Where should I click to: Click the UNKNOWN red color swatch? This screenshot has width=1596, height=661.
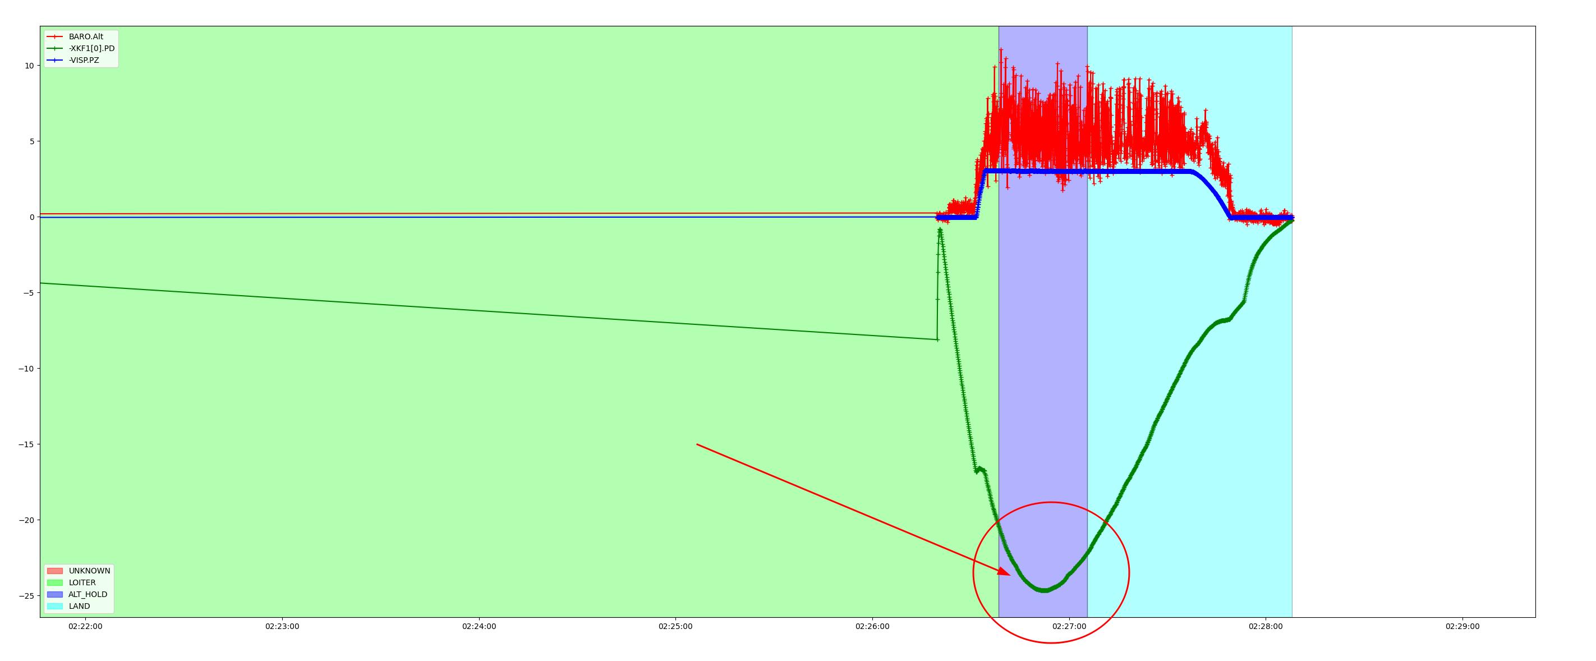tap(55, 571)
